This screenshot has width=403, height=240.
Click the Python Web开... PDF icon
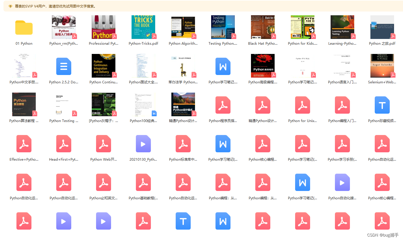point(104,144)
